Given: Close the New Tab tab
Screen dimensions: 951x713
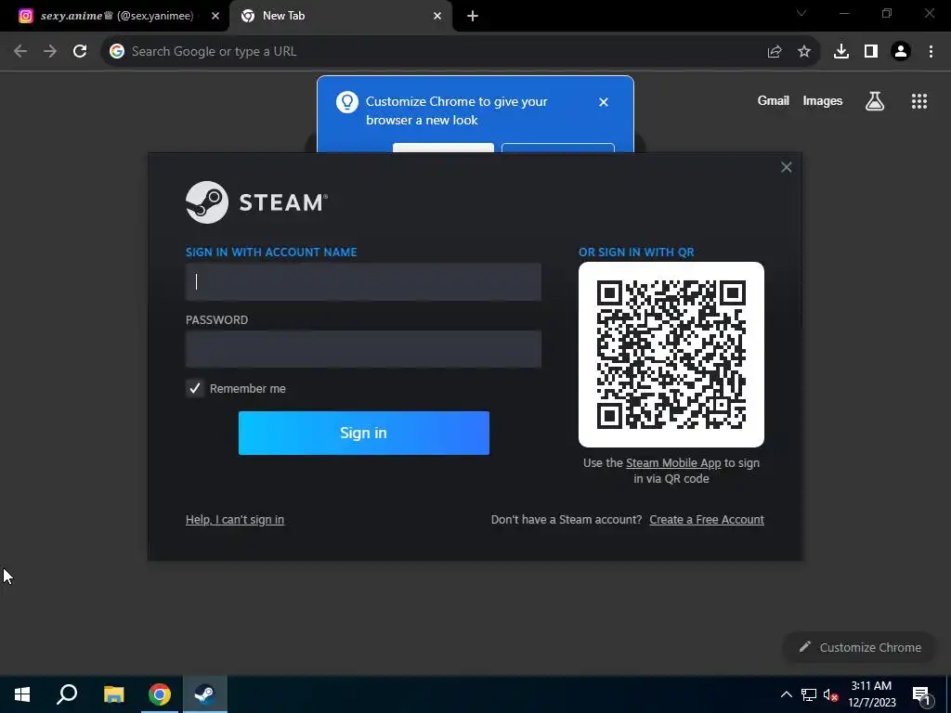Looking at the screenshot, I should [437, 16].
